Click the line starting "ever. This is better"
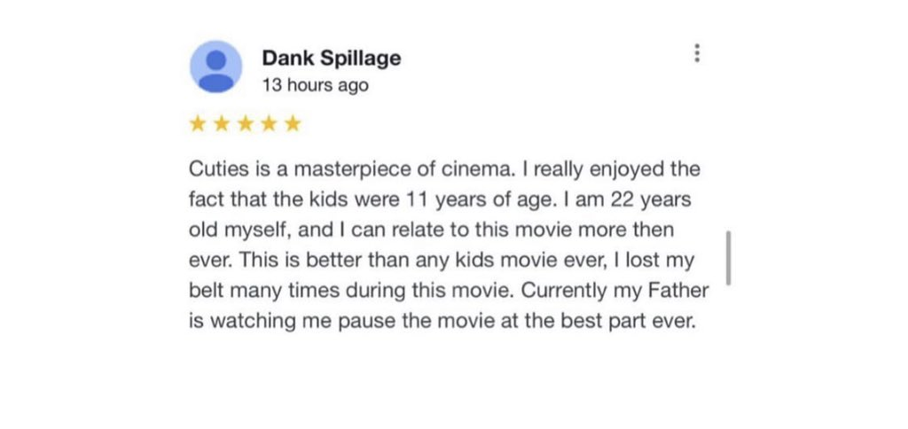The width and height of the screenshot is (908, 429). pyautogui.click(x=442, y=261)
